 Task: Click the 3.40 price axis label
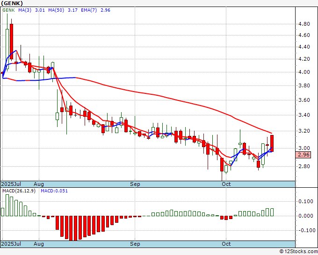(x=304, y=115)
